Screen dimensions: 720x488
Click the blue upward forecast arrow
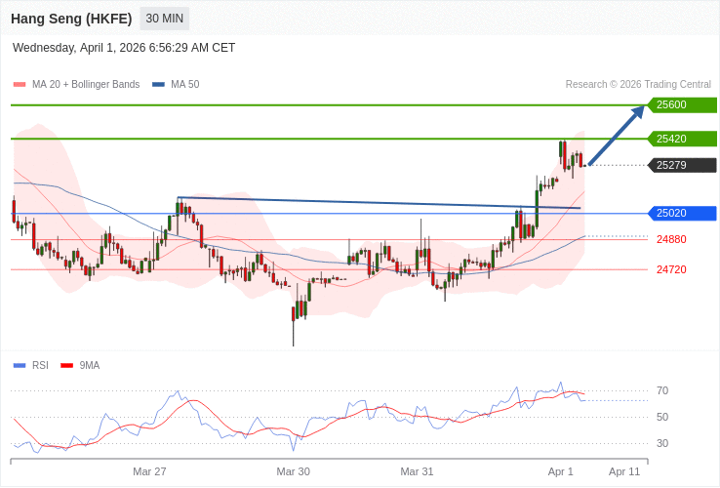point(617,136)
